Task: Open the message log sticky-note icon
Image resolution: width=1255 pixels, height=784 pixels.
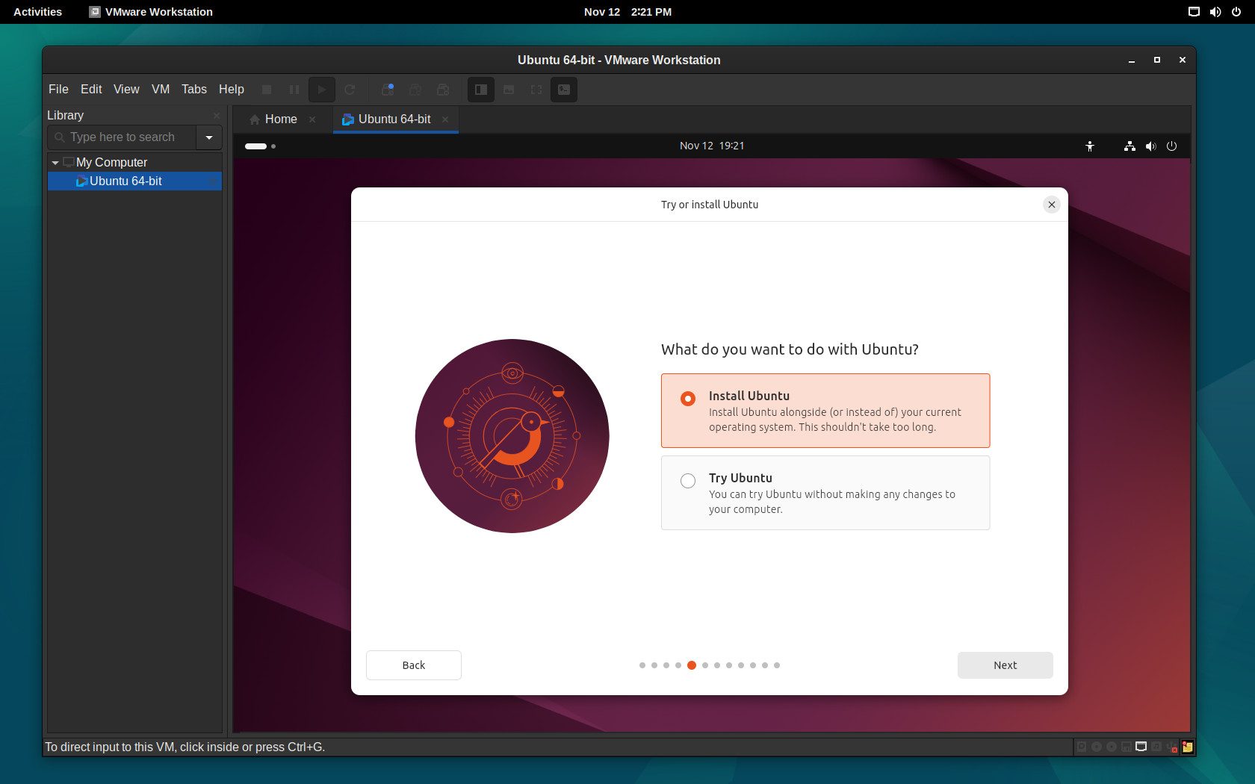Action: (x=1187, y=747)
